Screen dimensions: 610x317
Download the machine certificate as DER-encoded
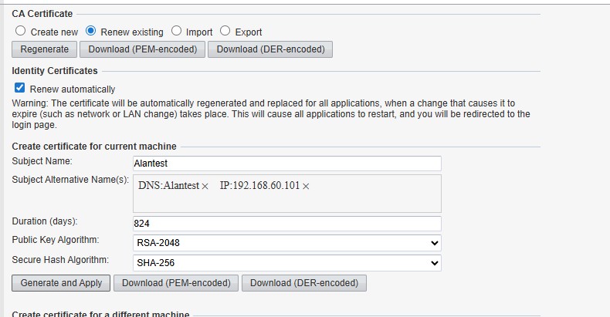[304, 283]
